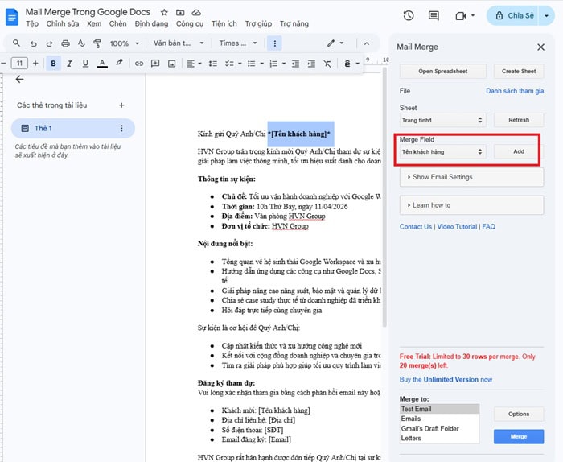The height and width of the screenshot is (462, 563).
Task: Open the Share options arrow
Action: [x=546, y=16]
